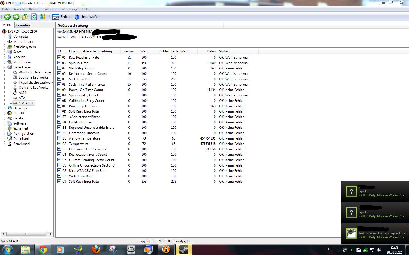Image resolution: width=409 pixels, height=255 pixels.
Task: Uncheck the Current Pending Sector Count checkbox
Action: pos(59,160)
